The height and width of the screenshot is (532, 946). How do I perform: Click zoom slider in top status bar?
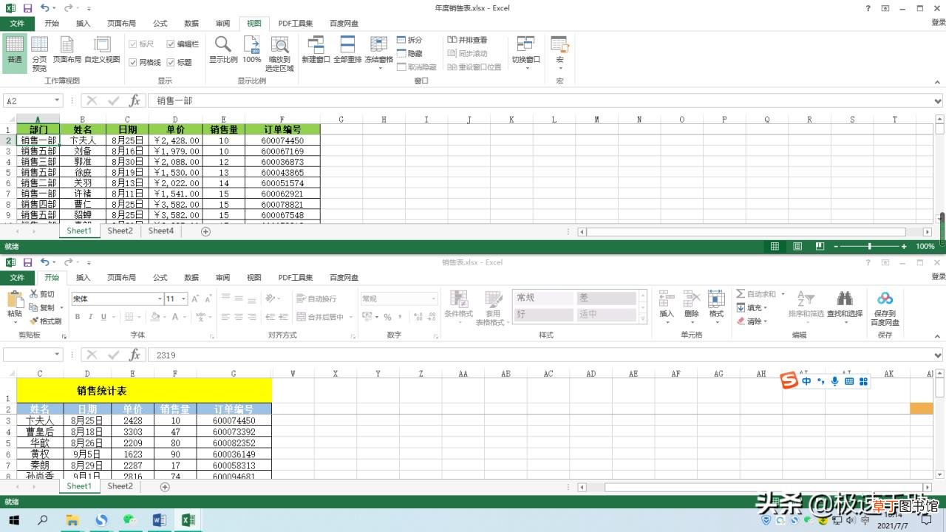coord(870,246)
